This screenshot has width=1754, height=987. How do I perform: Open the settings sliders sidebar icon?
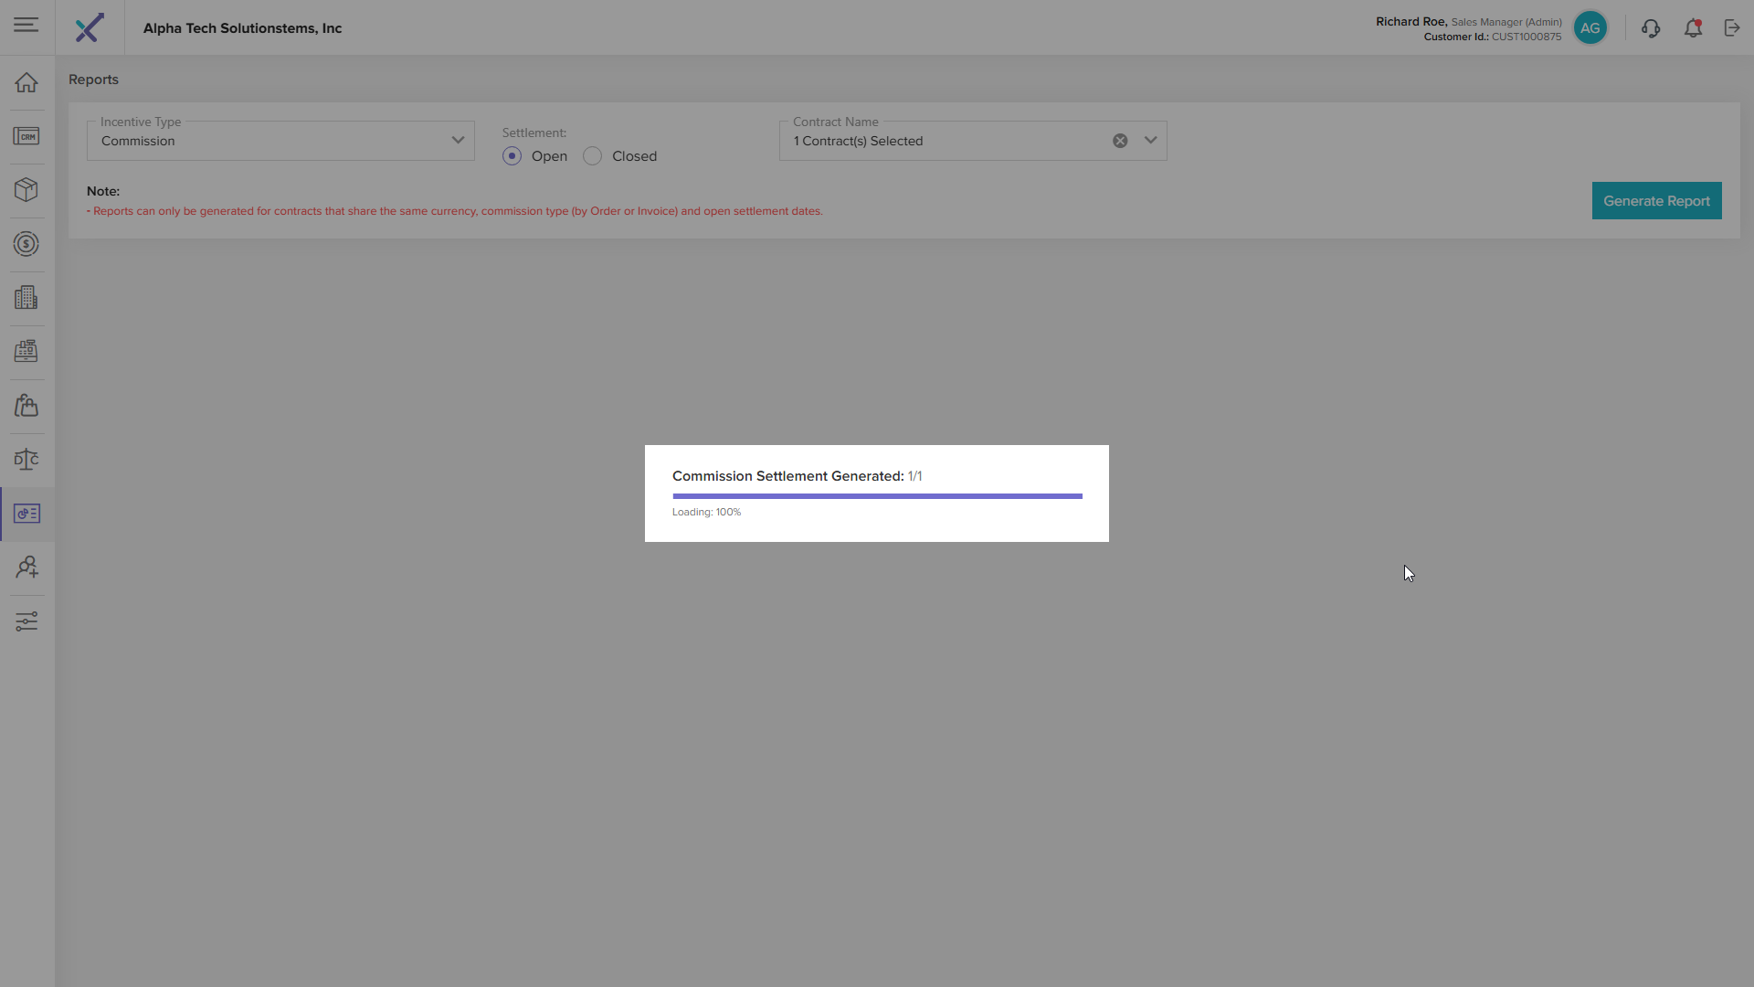point(26,621)
